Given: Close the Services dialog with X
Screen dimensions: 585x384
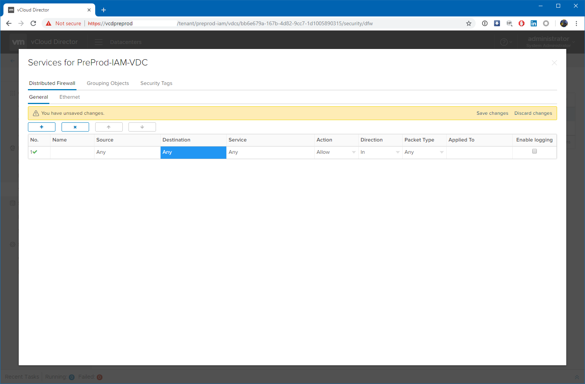Looking at the screenshot, I should [x=554, y=63].
